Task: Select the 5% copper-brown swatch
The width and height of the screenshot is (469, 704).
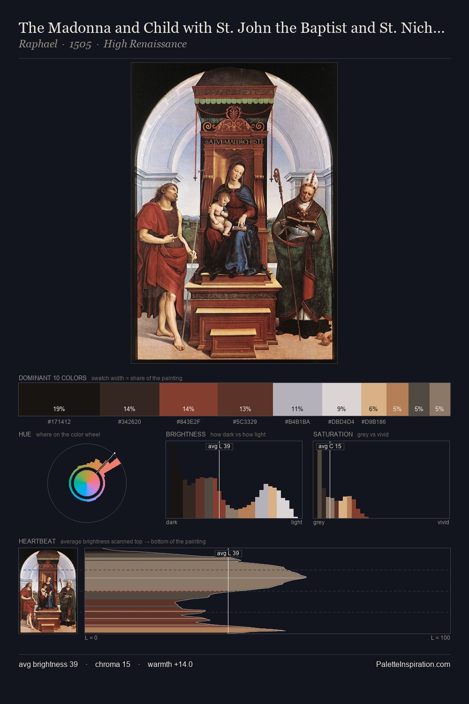Action: point(397,399)
